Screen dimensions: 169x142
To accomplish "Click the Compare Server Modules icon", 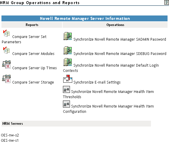I will (x=6, y=50).
